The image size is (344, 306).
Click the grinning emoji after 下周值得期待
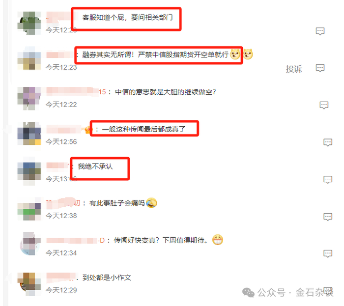(218, 240)
